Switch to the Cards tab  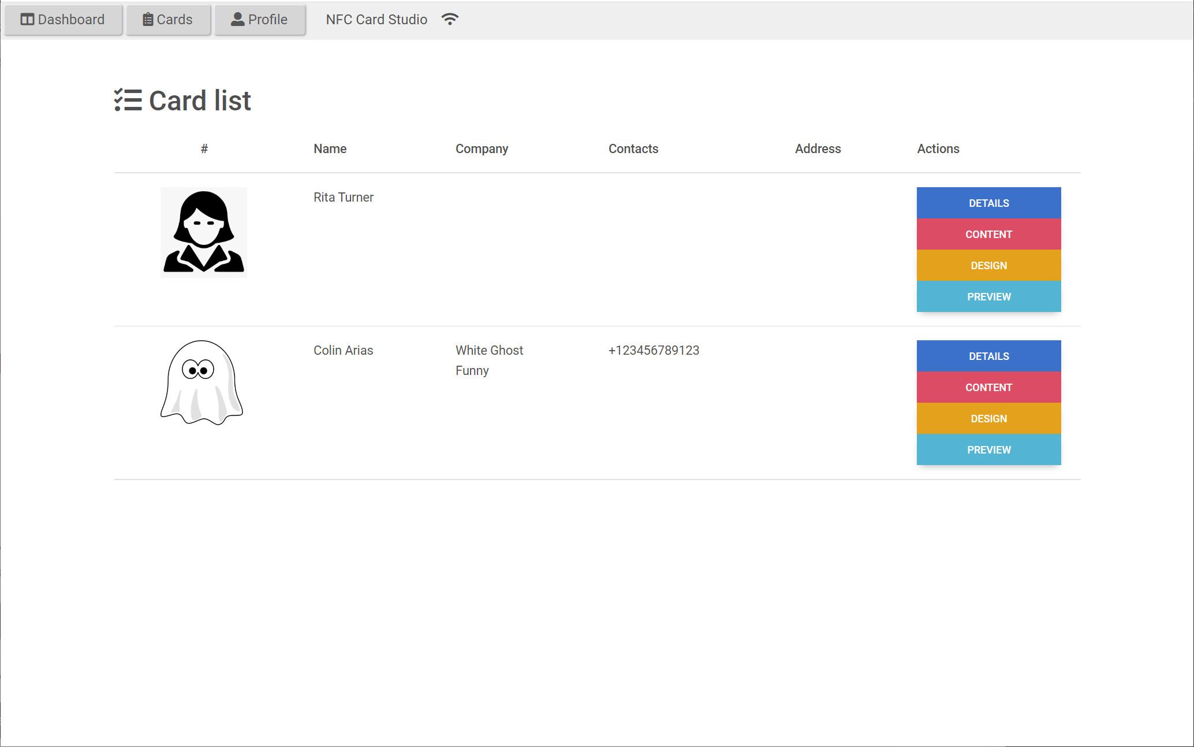tap(168, 20)
